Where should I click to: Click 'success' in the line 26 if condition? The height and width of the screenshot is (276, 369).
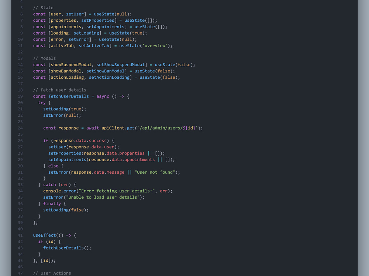click(x=98, y=141)
